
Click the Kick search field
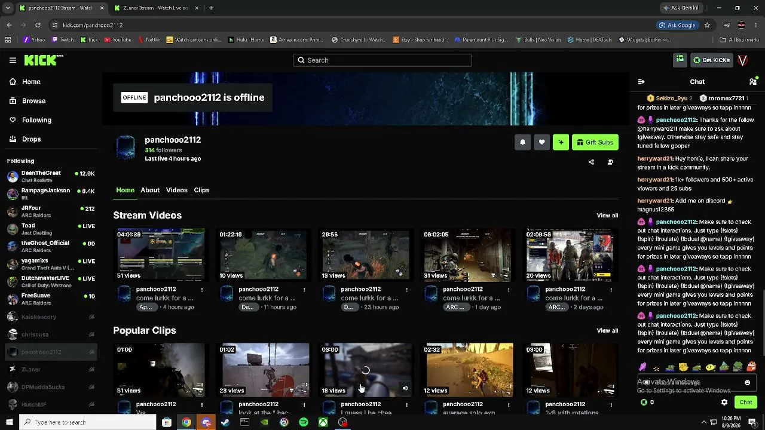coord(382,60)
